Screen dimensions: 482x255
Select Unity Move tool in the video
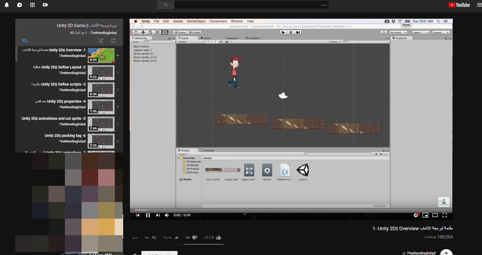click(x=143, y=32)
